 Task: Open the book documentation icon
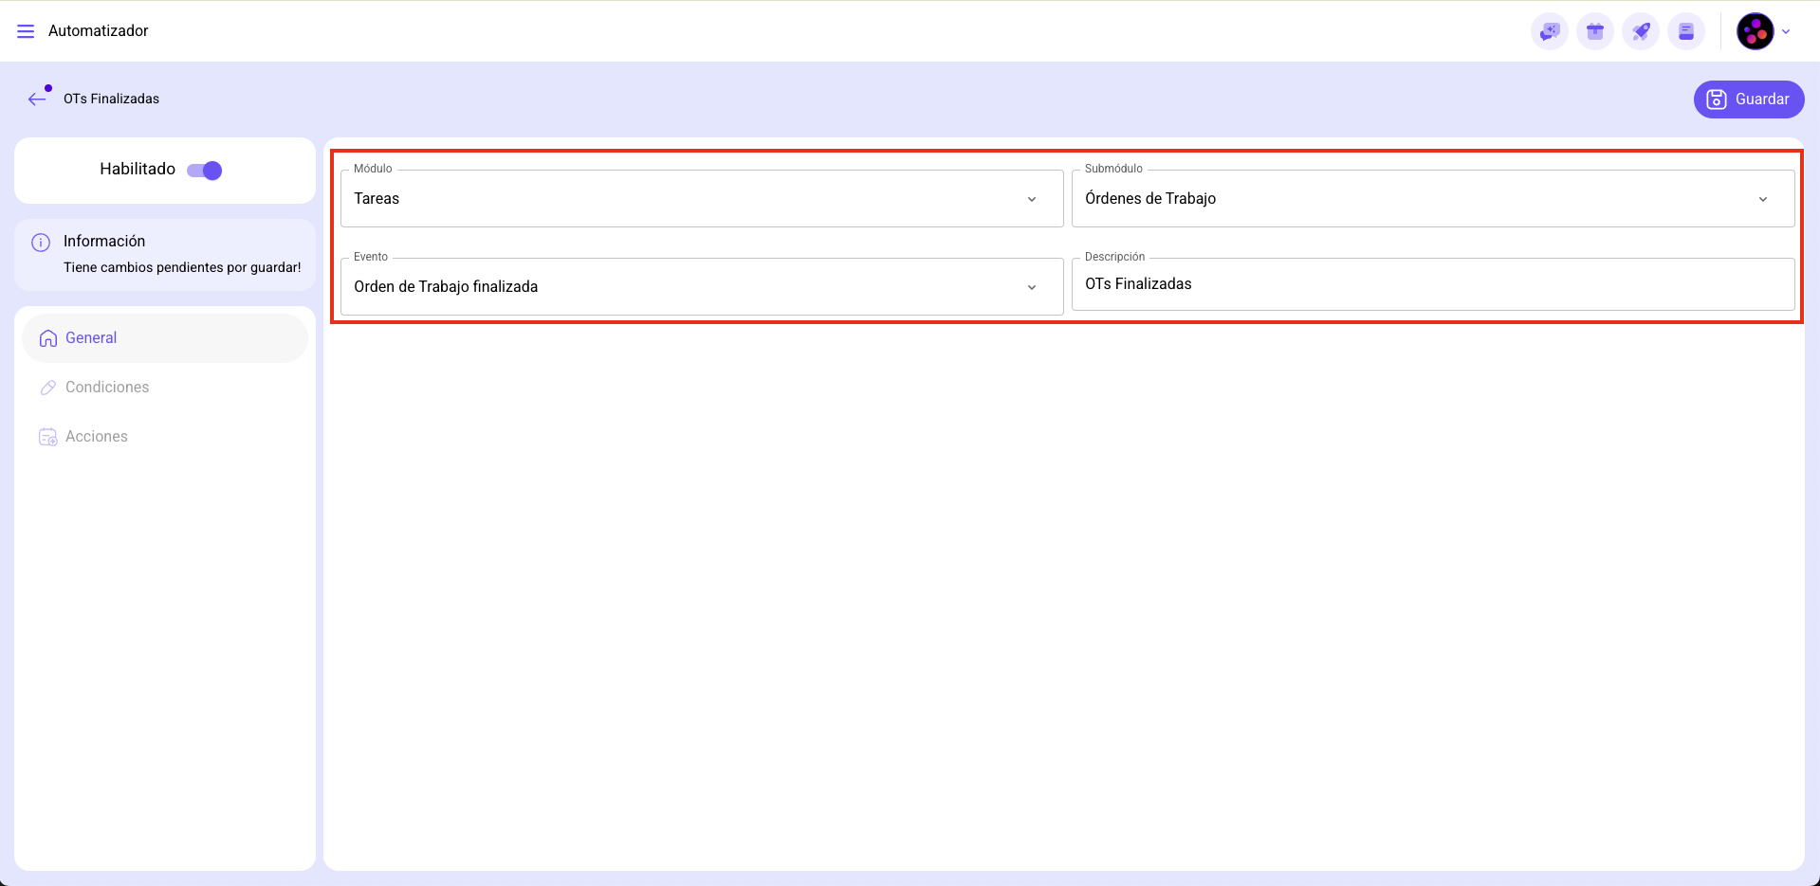(1685, 31)
